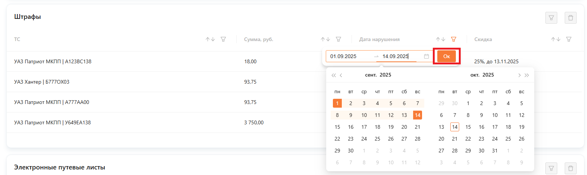Select today's date 14 October
Viewport: 587px width, 175px height.
click(454, 127)
